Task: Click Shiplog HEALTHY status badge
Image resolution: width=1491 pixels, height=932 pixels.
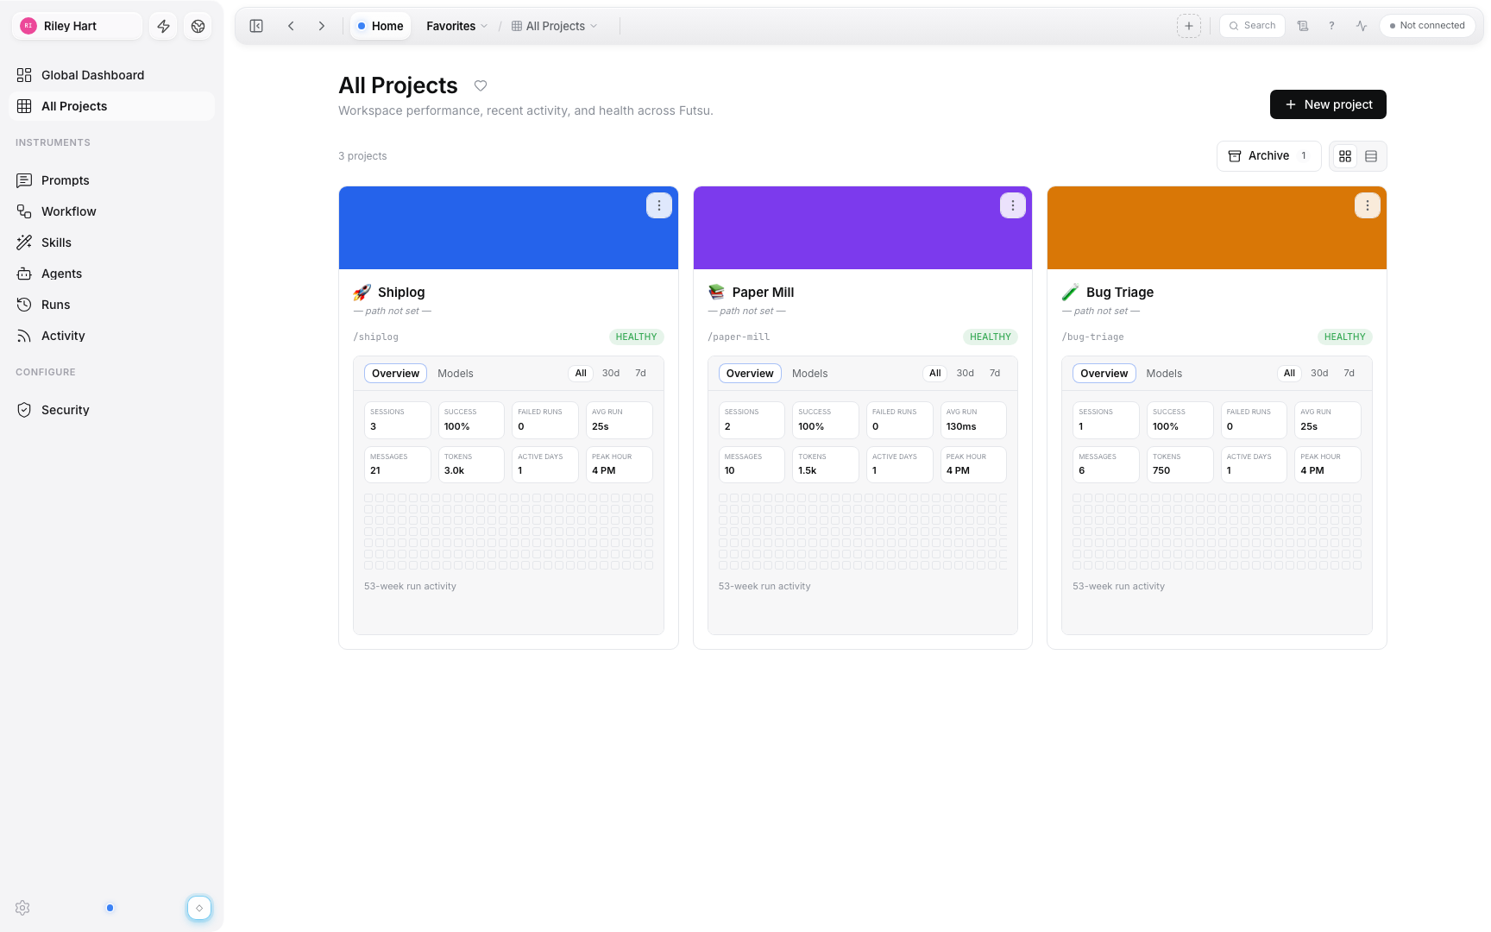Action: point(636,337)
